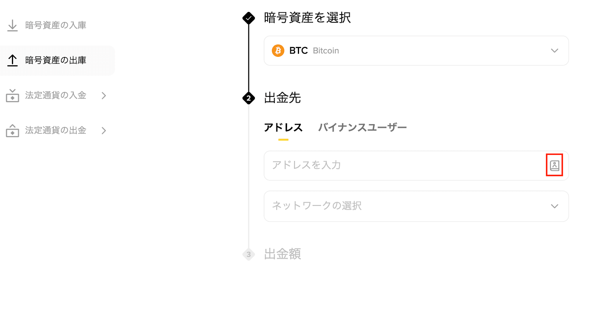This screenshot has width=615, height=310.
Task: Click the orange Bitcoin logo icon
Action: (278, 51)
